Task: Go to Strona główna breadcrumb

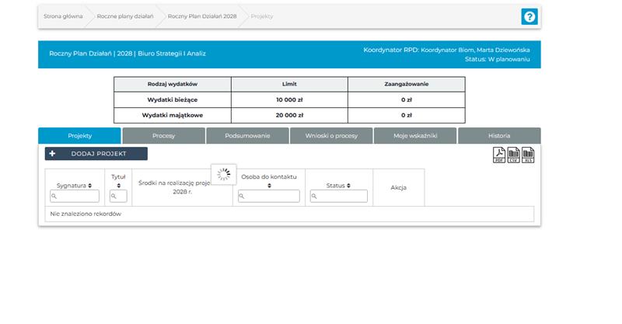Action: [x=62, y=16]
